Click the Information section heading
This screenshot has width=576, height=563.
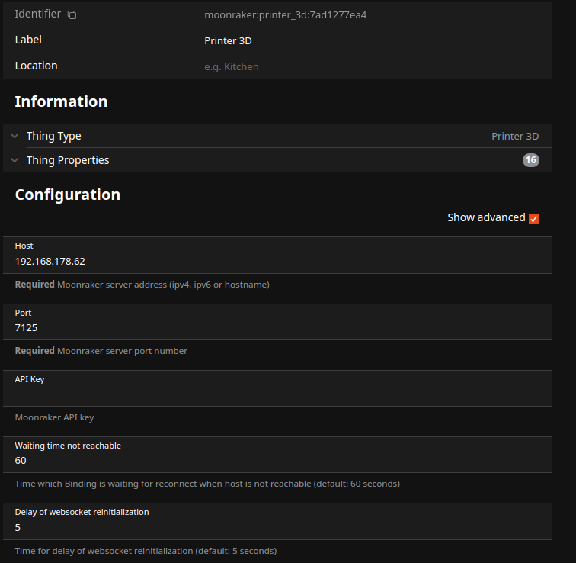click(x=61, y=101)
